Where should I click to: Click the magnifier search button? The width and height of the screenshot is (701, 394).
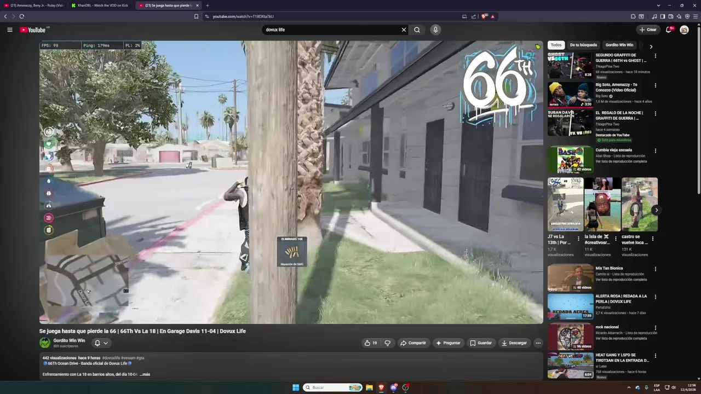click(417, 30)
